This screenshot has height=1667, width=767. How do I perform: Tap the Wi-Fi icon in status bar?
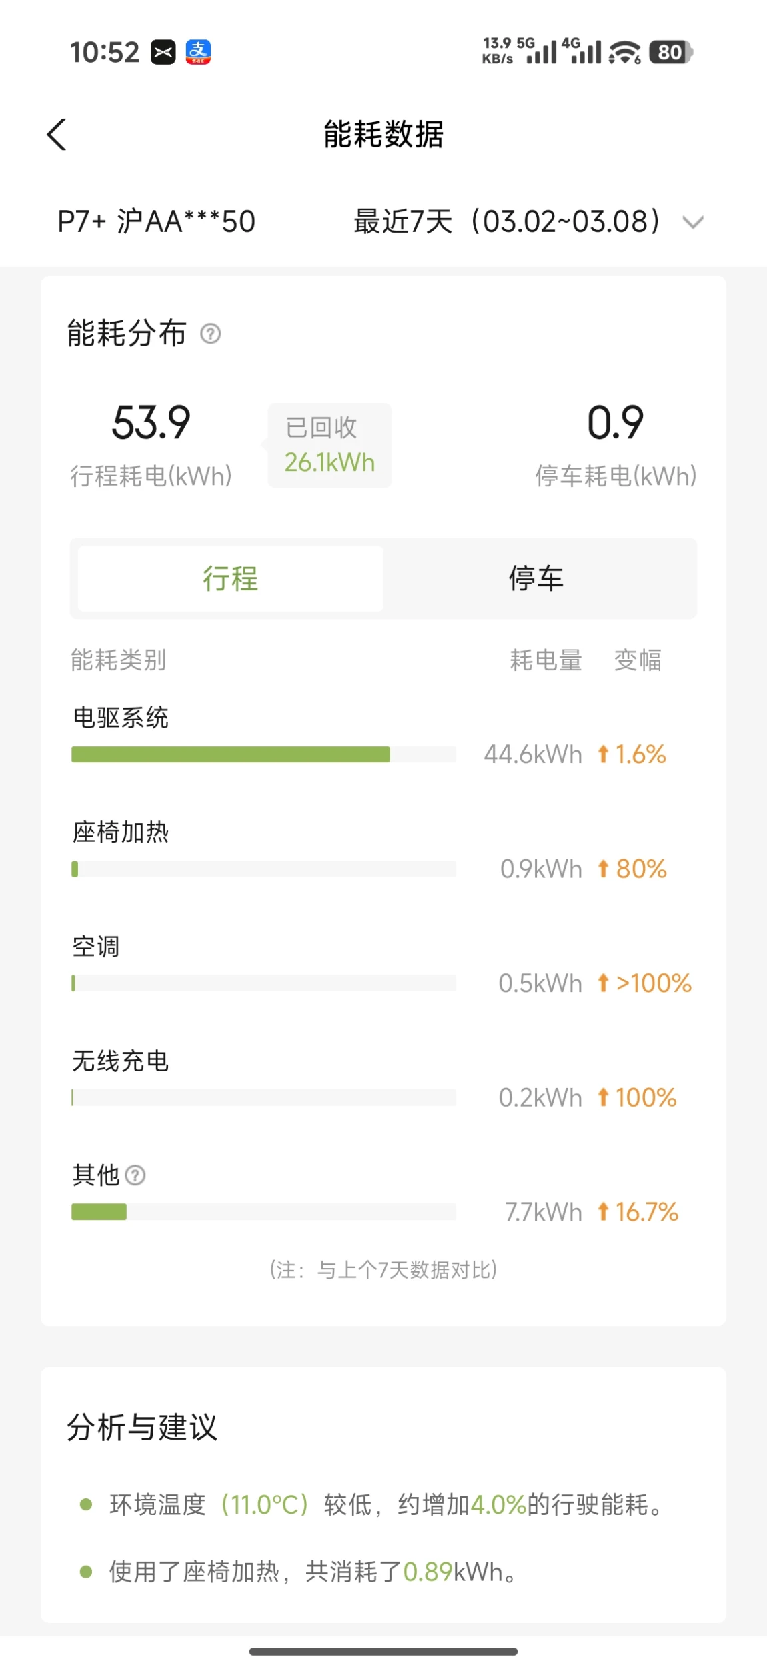coord(624,52)
